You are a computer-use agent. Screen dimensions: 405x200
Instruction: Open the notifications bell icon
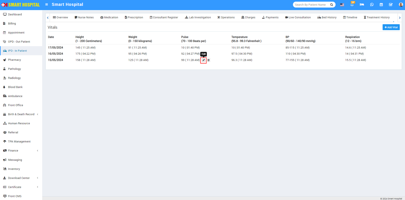(352, 5)
